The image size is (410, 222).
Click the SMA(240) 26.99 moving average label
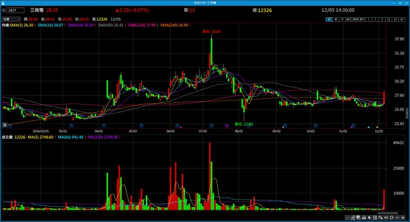[x=174, y=25]
